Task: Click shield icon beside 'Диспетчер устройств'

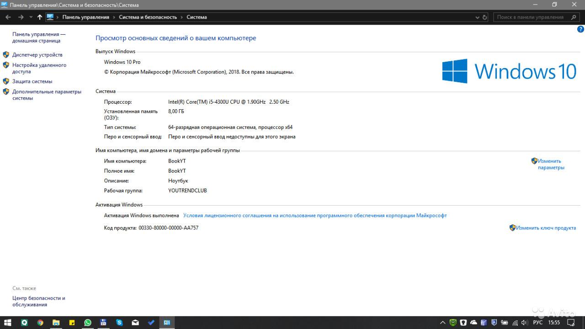Action: [x=6, y=54]
